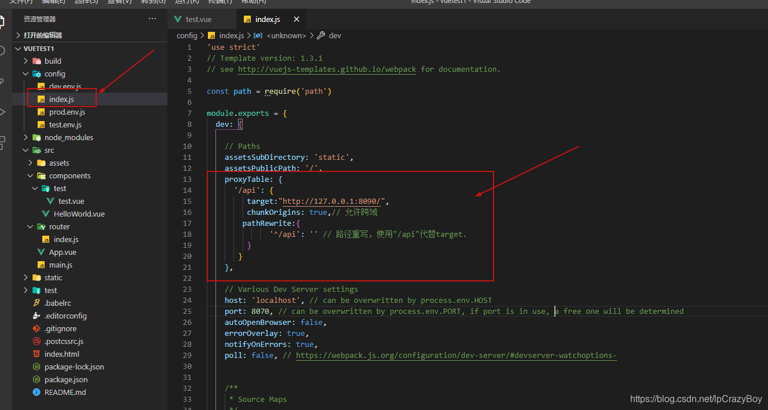Click the JS icon of test.env.js
768x410 pixels.
(41, 125)
